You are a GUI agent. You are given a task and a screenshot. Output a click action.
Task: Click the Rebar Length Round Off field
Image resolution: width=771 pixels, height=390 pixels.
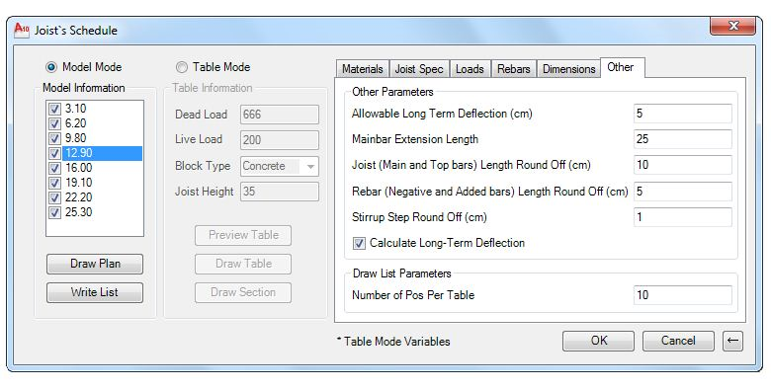click(x=682, y=192)
